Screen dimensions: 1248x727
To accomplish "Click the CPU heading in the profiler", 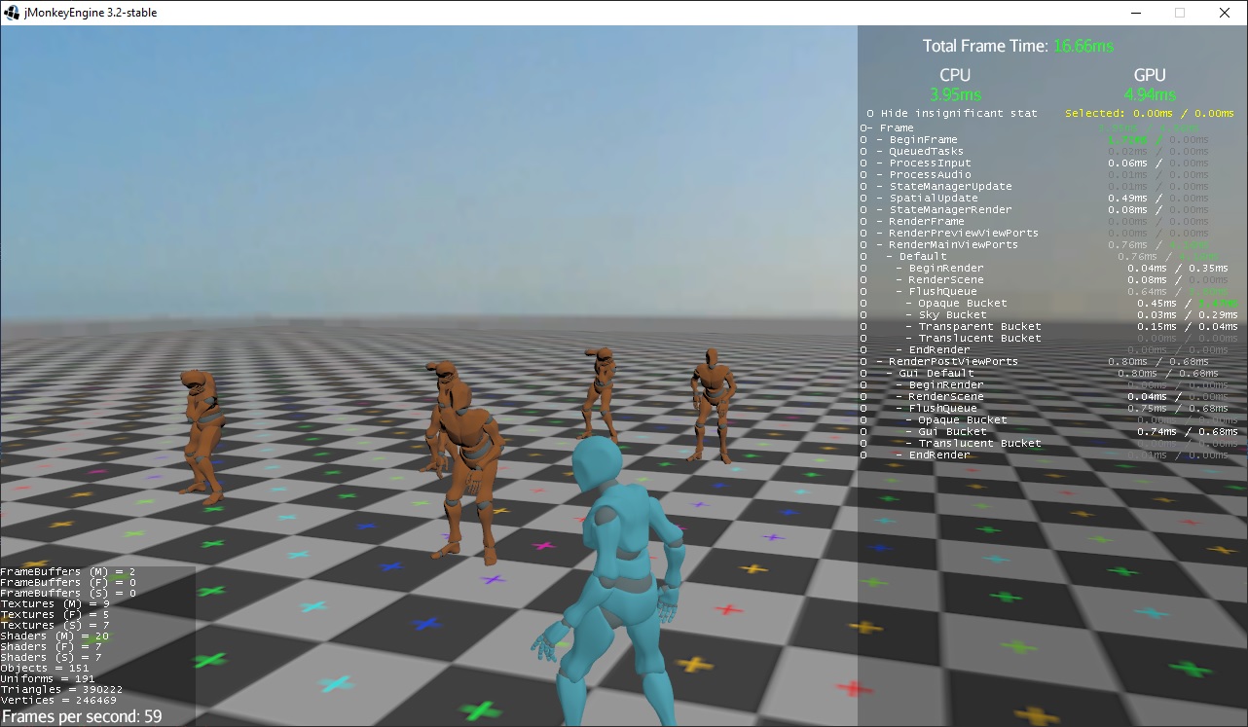I will tap(955, 75).
